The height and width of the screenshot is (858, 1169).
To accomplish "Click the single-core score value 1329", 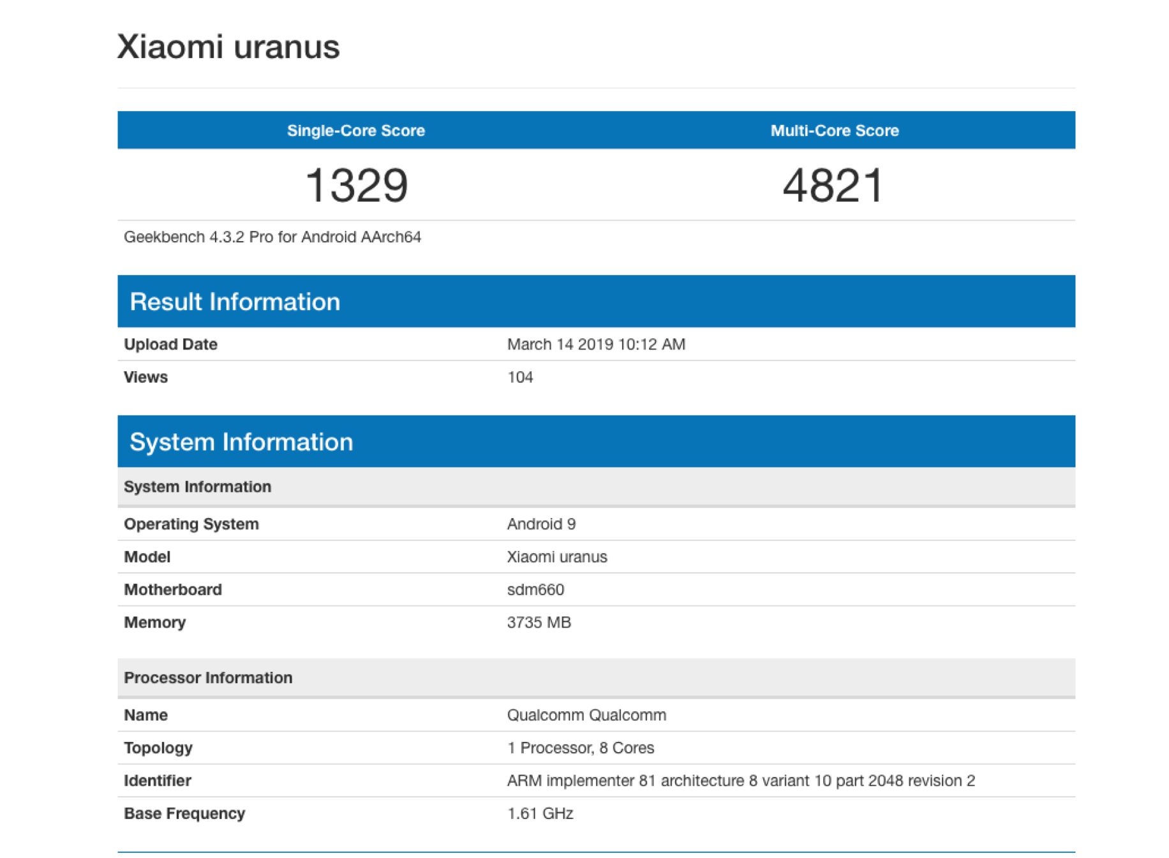I will [356, 186].
